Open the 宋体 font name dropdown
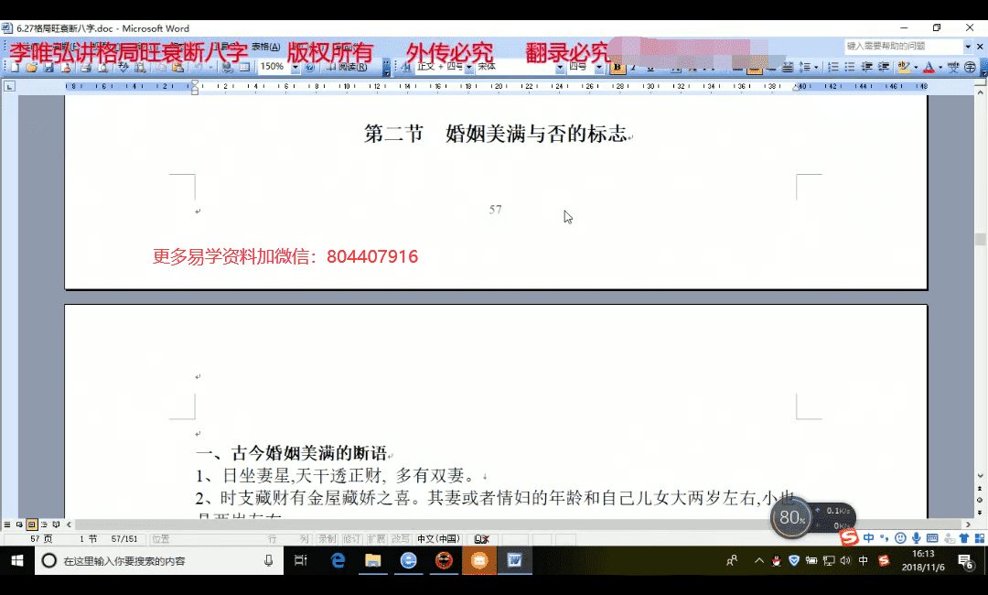 tap(560, 67)
